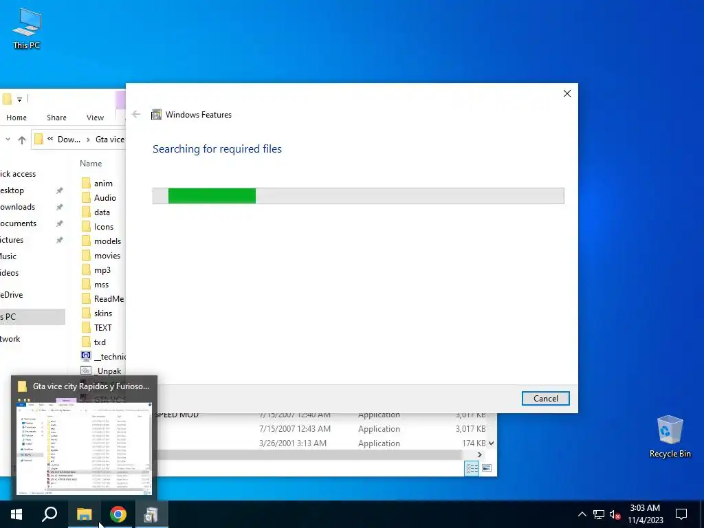The width and height of the screenshot is (704, 528).
Task: Close the Windows Features dialog
Action: [x=567, y=93]
